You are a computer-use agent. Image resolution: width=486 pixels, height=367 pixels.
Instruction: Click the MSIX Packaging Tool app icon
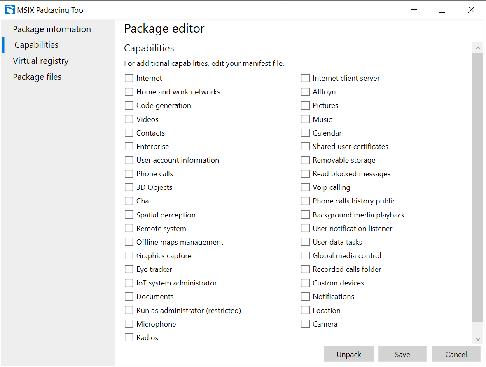[x=9, y=10]
